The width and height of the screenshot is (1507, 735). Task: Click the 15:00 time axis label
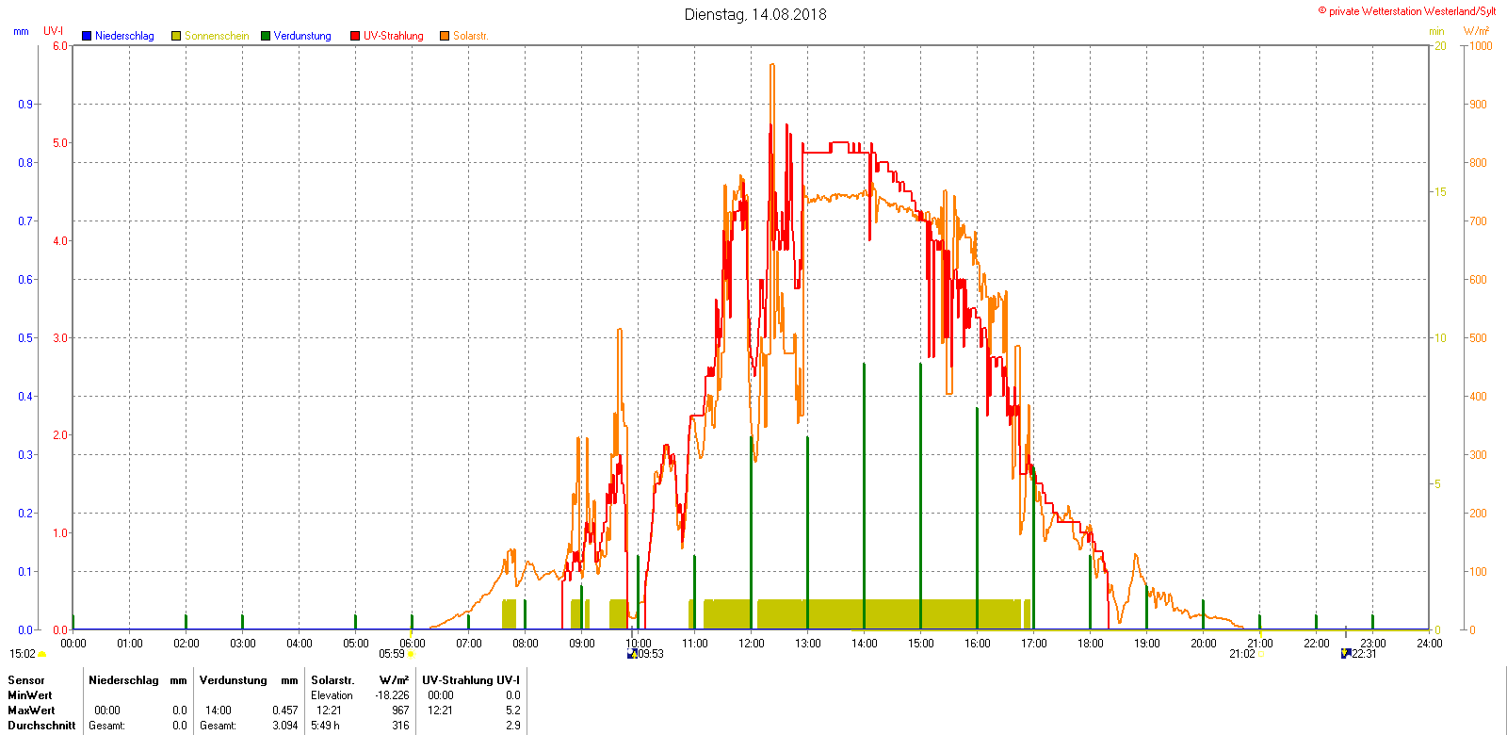coord(921,644)
